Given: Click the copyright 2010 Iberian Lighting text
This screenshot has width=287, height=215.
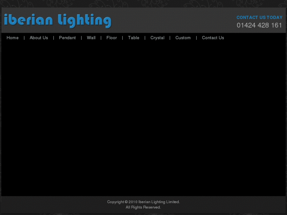Looking at the screenshot, I should [143, 202].
